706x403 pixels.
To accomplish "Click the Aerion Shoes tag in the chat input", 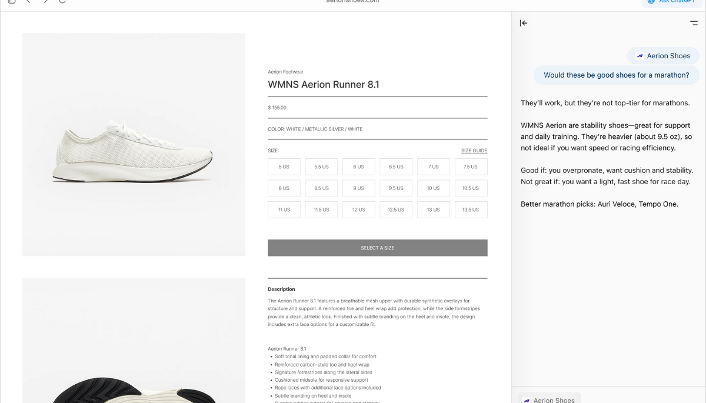I will [x=549, y=399].
